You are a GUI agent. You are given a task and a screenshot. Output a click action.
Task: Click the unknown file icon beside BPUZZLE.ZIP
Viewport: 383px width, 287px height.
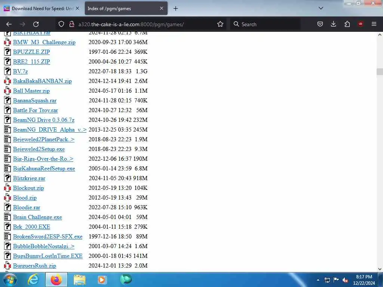coord(7,52)
